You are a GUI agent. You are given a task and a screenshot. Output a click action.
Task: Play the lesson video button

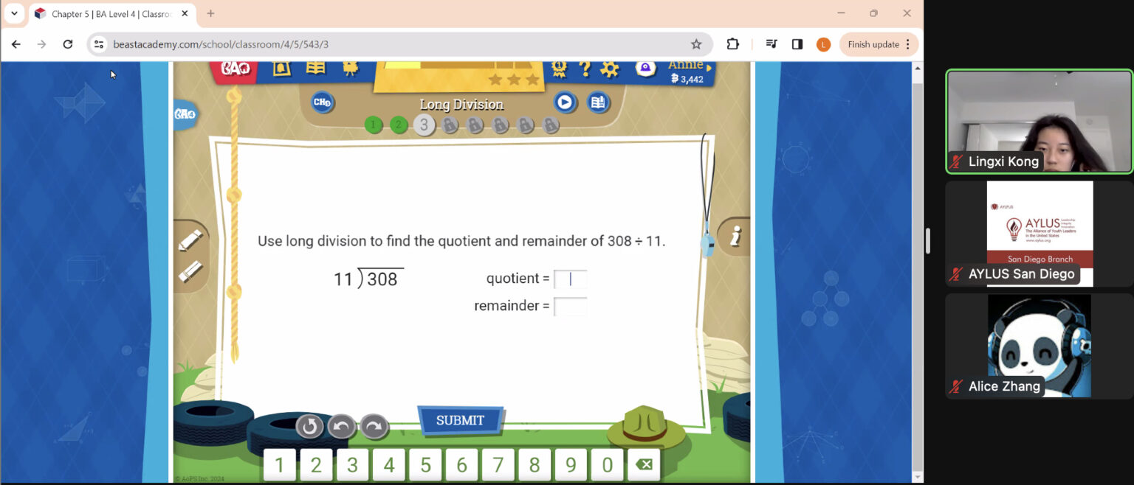click(565, 102)
